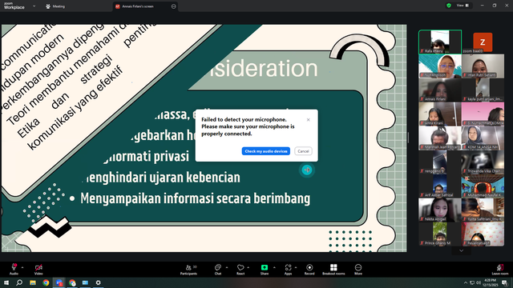
Task: Switch to the Meeting tab
Action: tap(55, 6)
